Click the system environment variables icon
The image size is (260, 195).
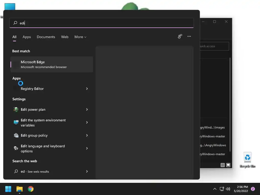click(16, 122)
